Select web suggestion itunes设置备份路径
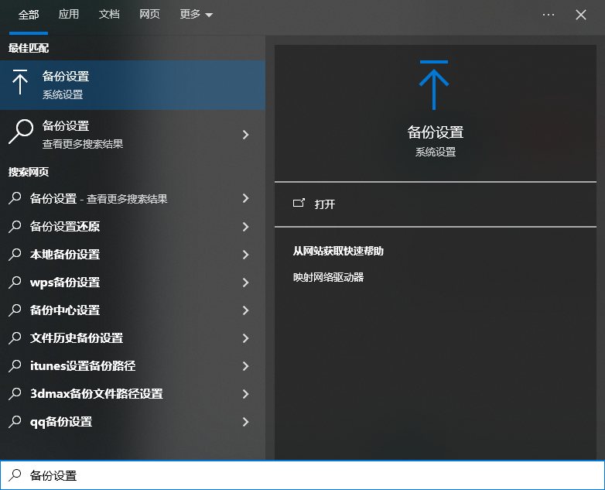 (133, 365)
